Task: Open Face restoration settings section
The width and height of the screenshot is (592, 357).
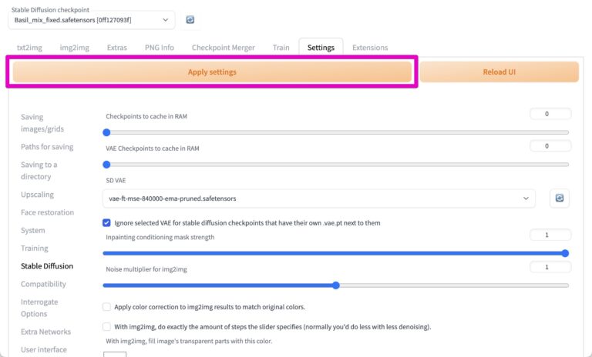Action: click(x=47, y=212)
